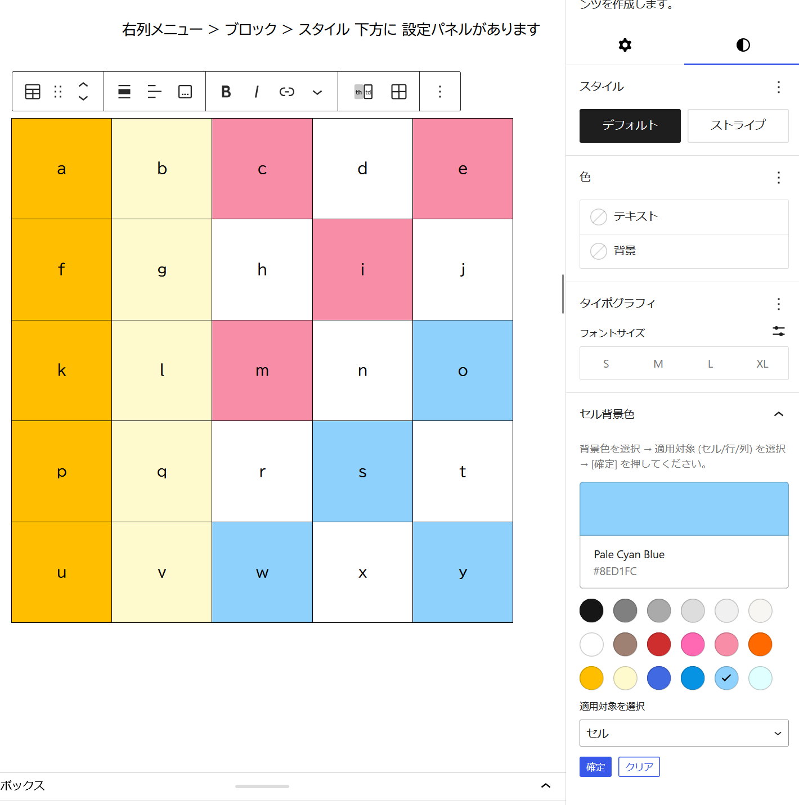Select table cell 'o'
Viewport: 799px width, 805px height.
coord(463,370)
